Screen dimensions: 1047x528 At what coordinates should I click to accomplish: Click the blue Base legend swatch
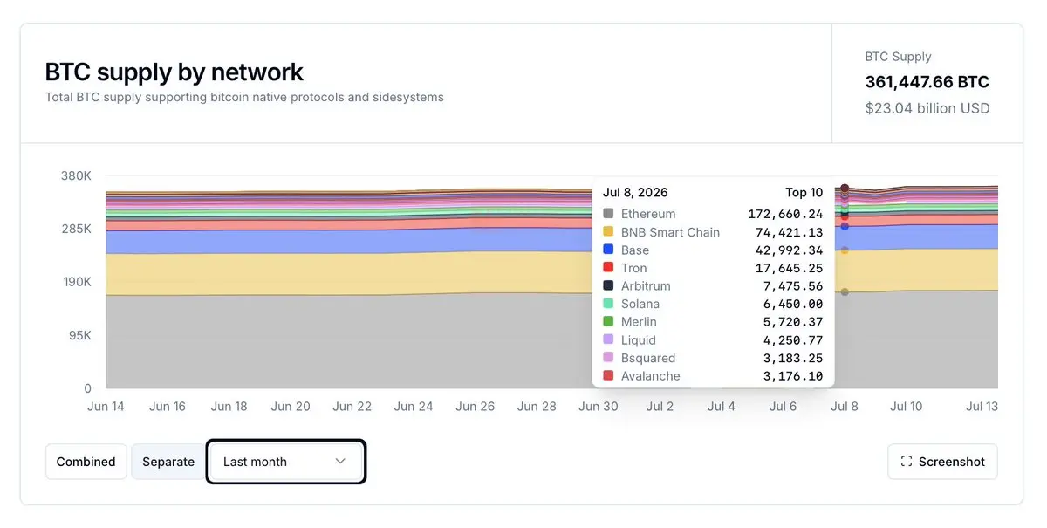[608, 250]
